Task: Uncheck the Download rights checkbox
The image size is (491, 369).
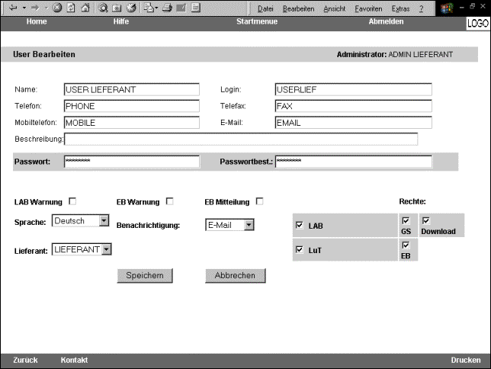Action: point(426,220)
